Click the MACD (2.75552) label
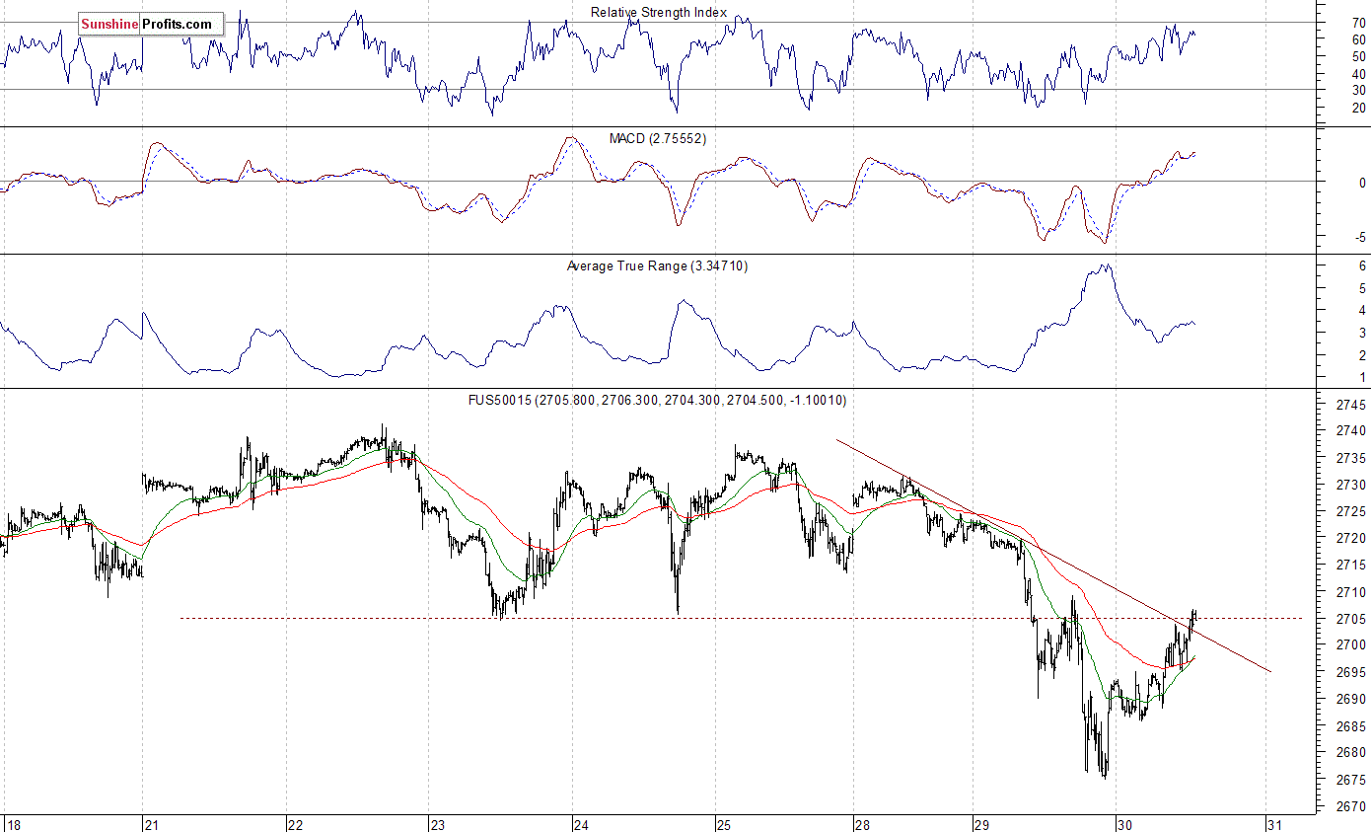The image size is (1371, 832). (x=658, y=139)
